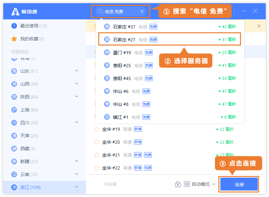Click the 苏 badge icon of 镇江 #1
The height and width of the screenshot is (197, 269).
tap(107, 117)
